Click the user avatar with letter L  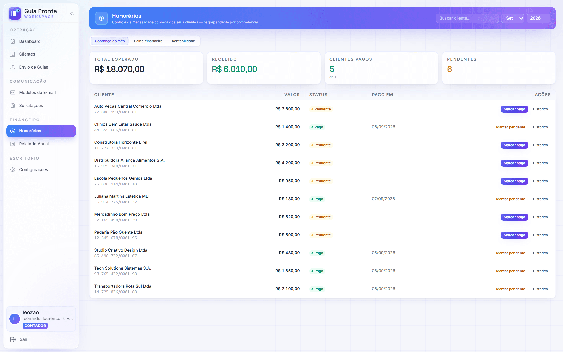pyautogui.click(x=14, y=319)
